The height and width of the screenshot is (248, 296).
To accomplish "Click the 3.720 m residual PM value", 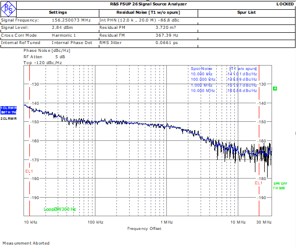I will click(166, 27).
